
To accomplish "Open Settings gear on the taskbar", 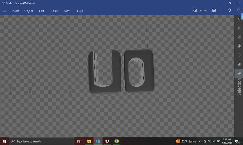I will pos(107,141).
